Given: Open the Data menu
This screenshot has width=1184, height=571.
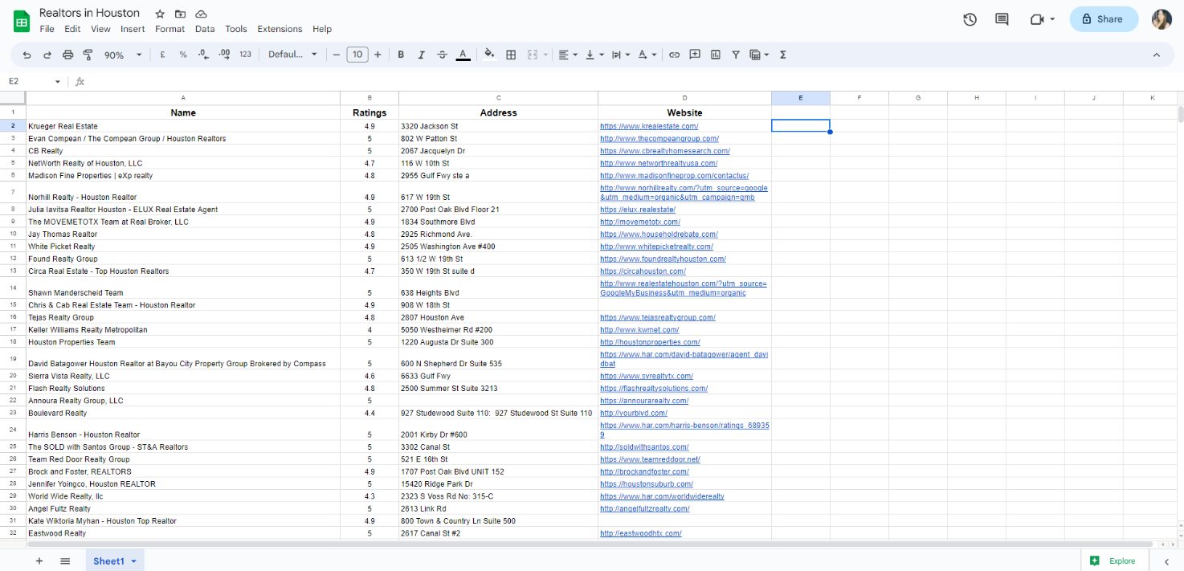Looking at the screenshot, I should pyautogui.click(x=205, y=29).
